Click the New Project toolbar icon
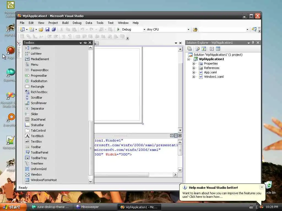This screenshot has height=211, width=282. click(x=22, y=29)
